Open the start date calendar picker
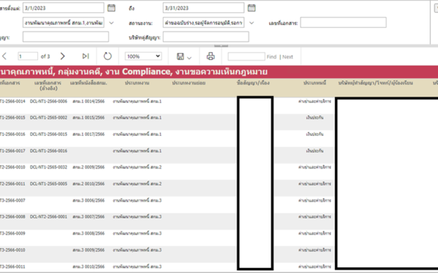 111,8
